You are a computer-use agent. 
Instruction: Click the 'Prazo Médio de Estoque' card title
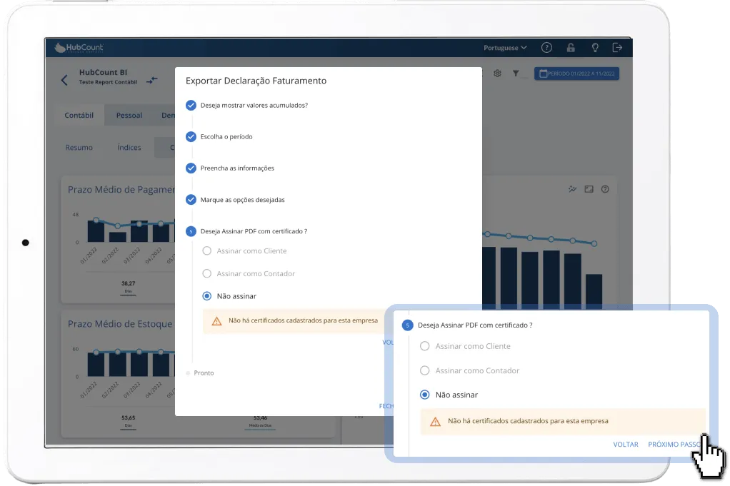120,324
